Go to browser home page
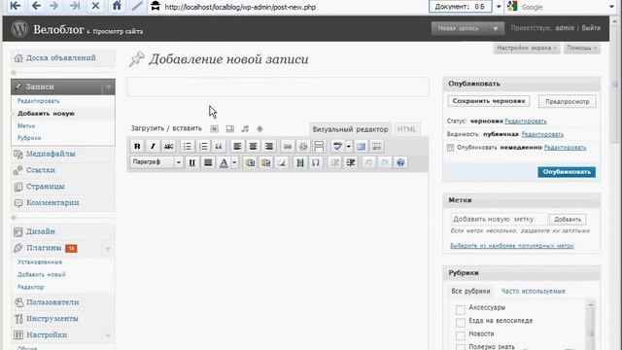The height and width of the screenshot is (350, 622). coord(117,6)
